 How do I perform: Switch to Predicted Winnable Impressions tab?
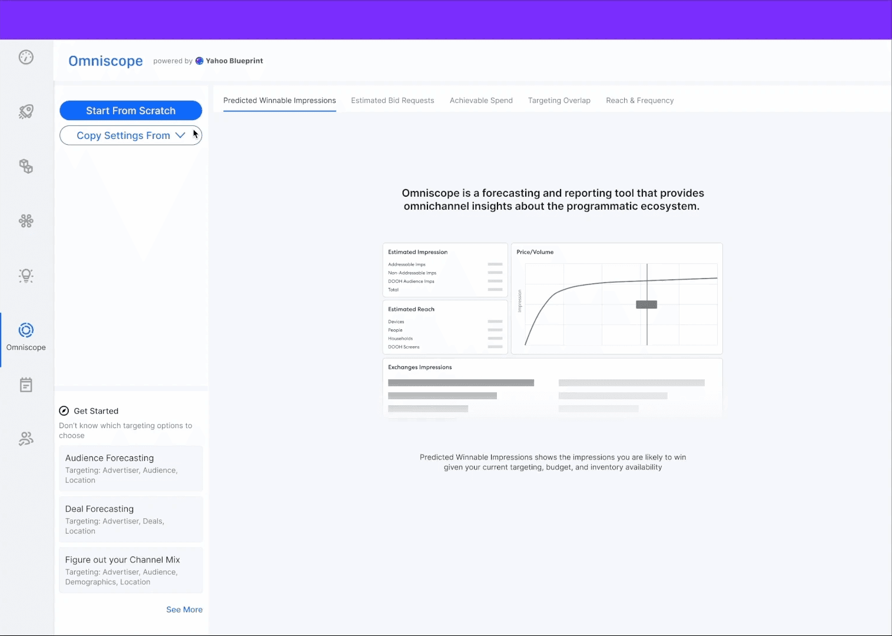click(280, 101)
